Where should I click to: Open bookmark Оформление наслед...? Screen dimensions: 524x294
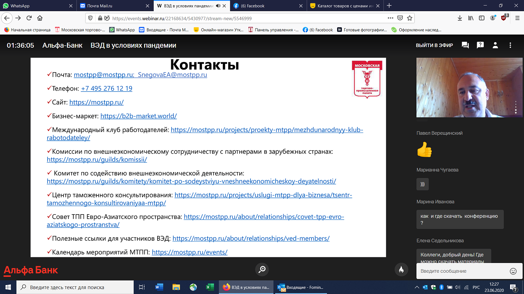(416, 30)
